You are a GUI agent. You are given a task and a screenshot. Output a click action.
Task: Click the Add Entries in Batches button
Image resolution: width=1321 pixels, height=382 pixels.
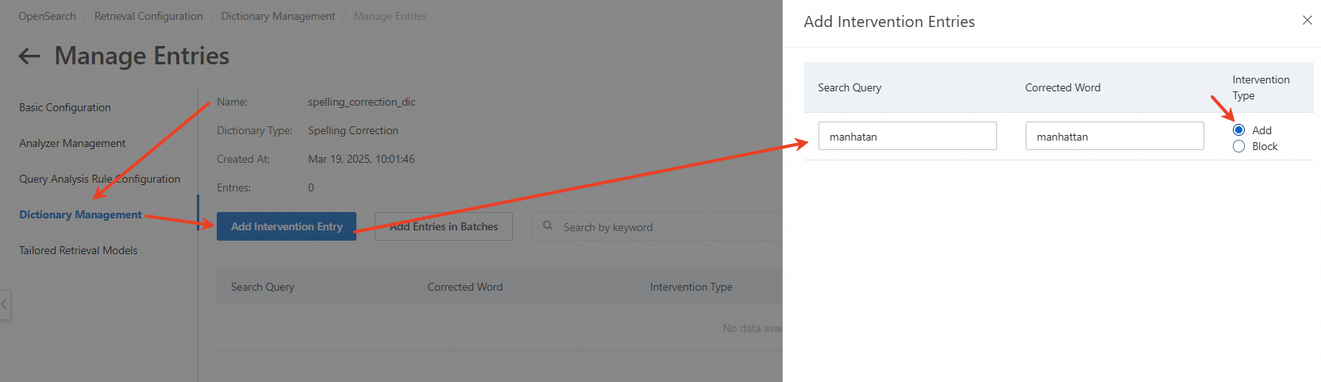(x=444, y=226)
